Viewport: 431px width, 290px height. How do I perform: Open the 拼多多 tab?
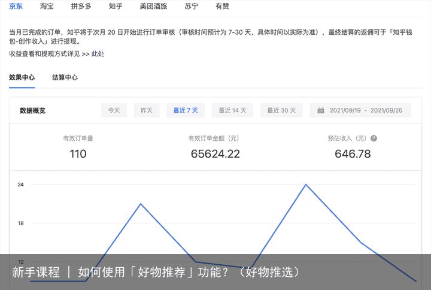tap(81, 6)
